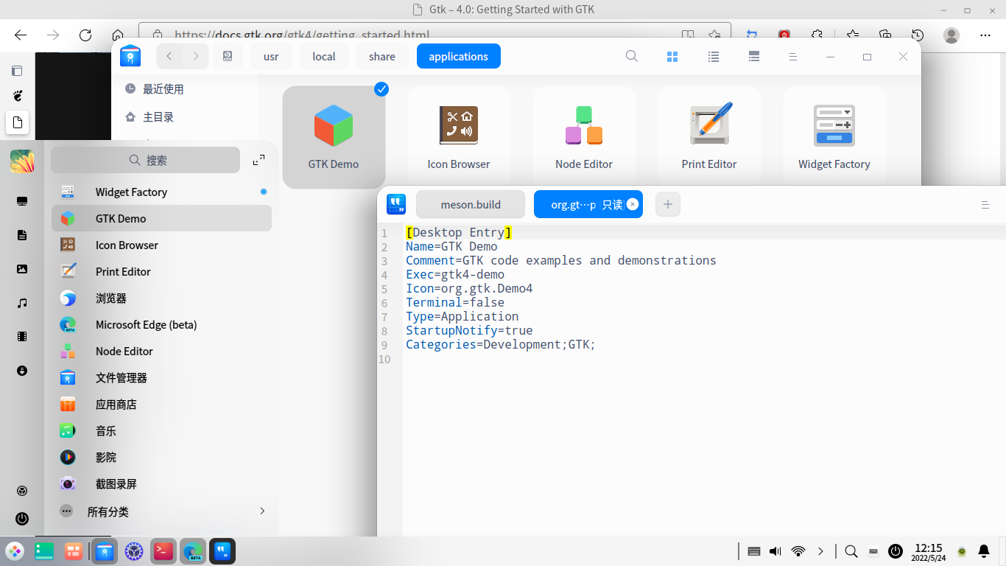Viewport: 1006px width, 566px height.
Task: Open the pictures shortcut in launcher sidebar
Action: [x=22, y=269]
